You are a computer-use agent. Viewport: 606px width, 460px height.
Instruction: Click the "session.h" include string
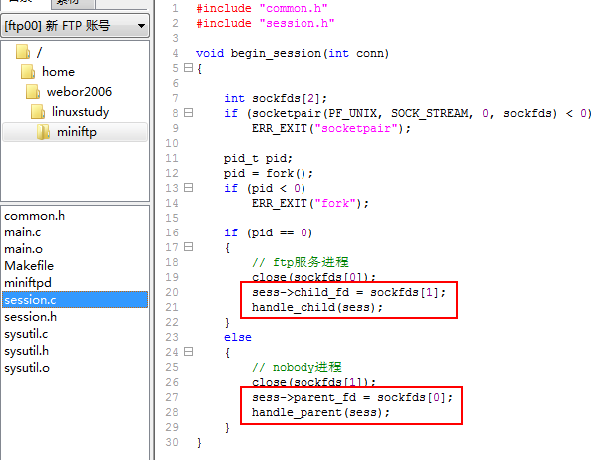click(x=297, y=23)
